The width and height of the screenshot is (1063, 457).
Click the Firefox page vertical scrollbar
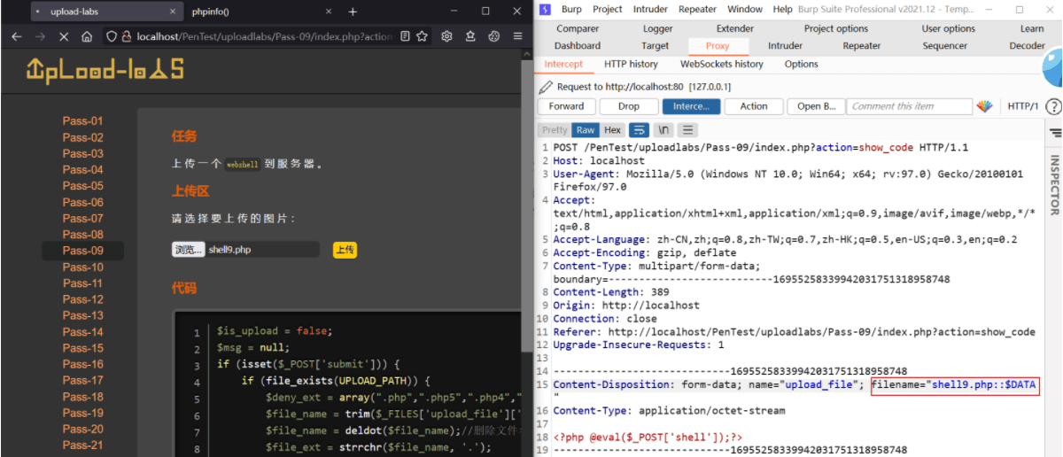[x=526, y=252]
